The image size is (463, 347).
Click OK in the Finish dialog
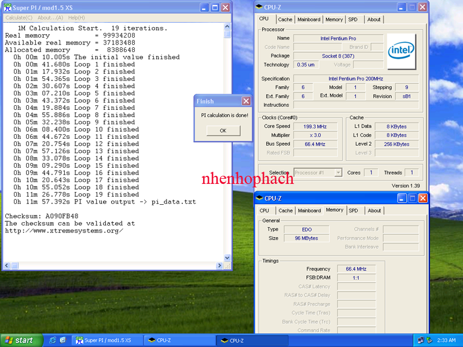(x=223, y=131)
